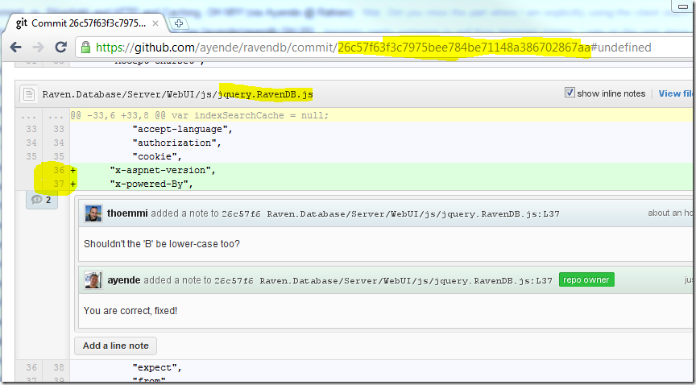Click the green SSL padlock icon
This screenshot has height=385, width=696.
[x=85, y=47]
